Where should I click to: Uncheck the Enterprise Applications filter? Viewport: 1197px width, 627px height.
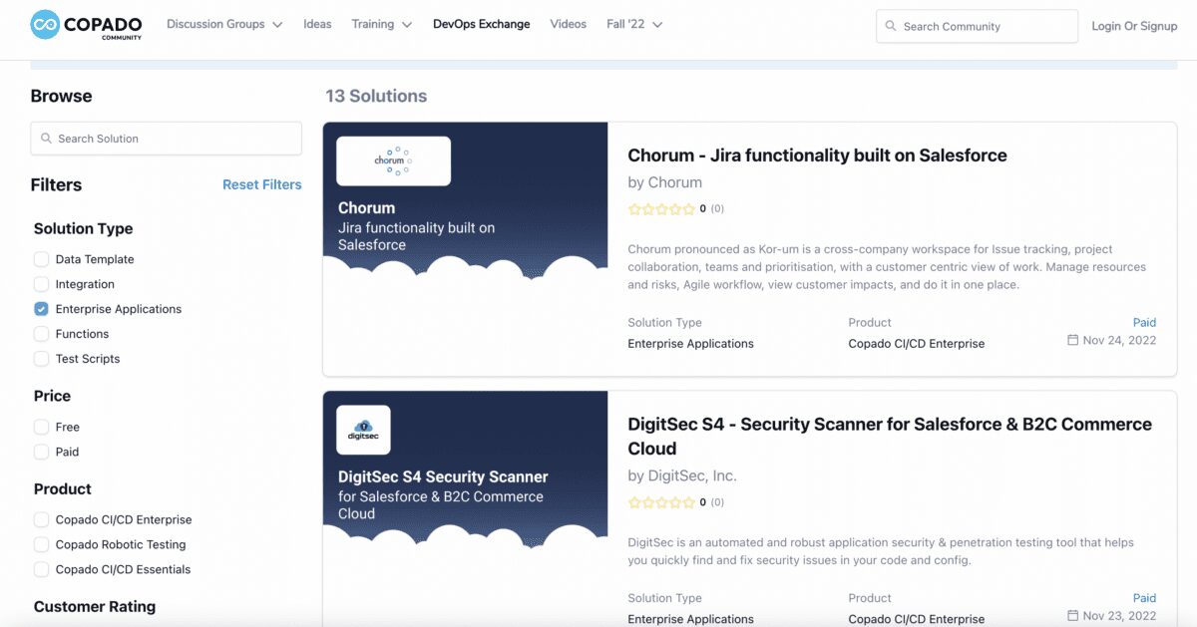tap(41, 309)
